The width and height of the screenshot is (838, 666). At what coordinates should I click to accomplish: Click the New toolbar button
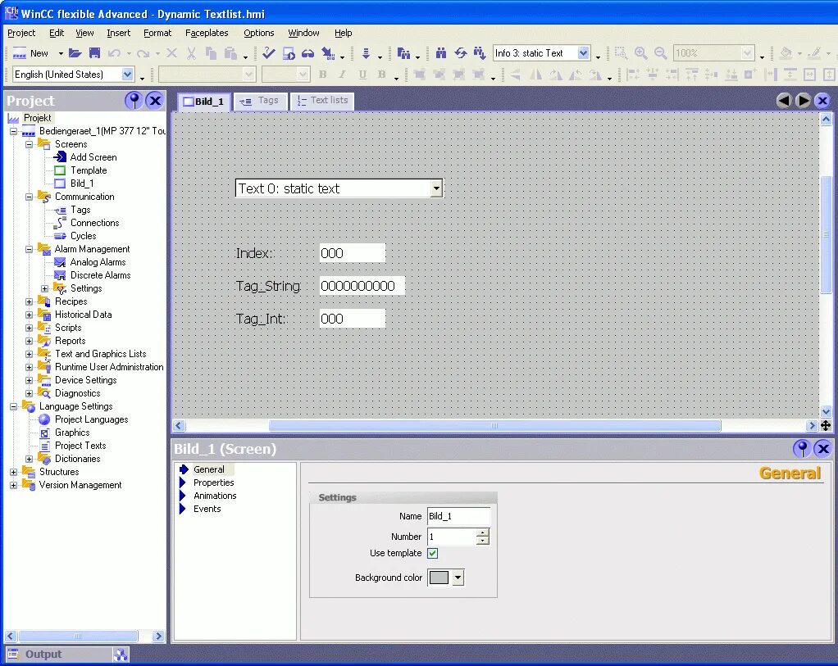tap(31, 53)
